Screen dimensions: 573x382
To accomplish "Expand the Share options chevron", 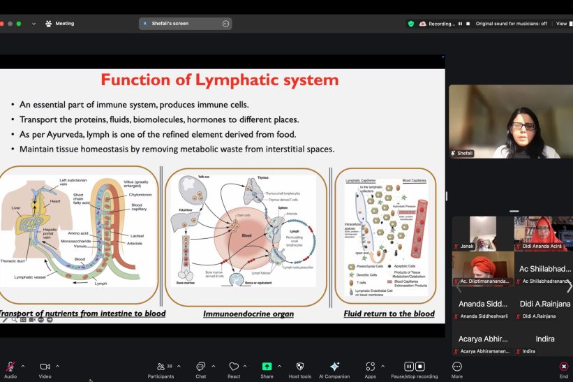I will 279,366.
